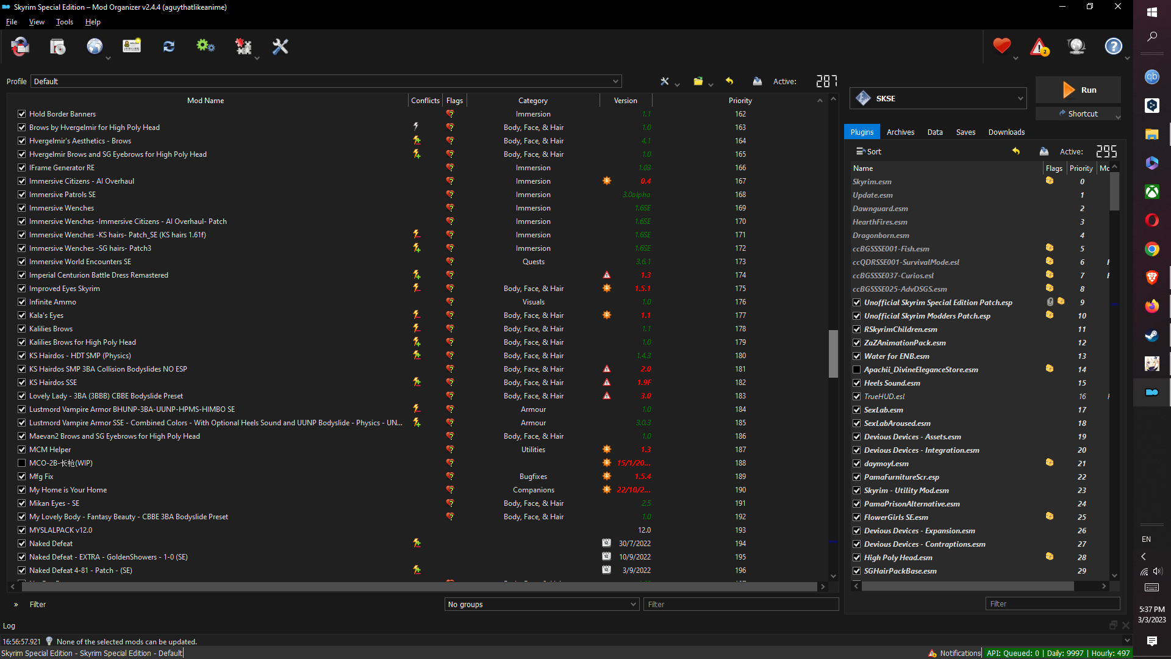Click the mod list Filter input field
Image resolution: width=1171 pixels, height=659 pixels.
741,604
